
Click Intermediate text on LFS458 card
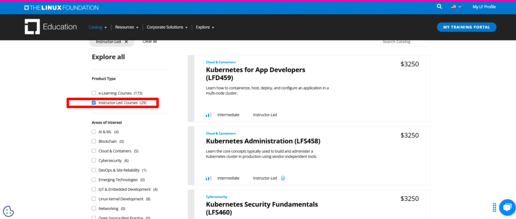pos(228,178)
